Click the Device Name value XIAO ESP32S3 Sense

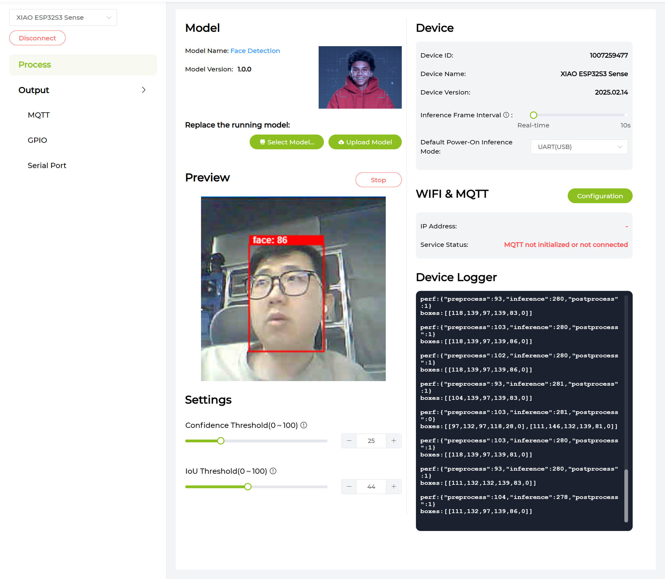tap(594, 74)
